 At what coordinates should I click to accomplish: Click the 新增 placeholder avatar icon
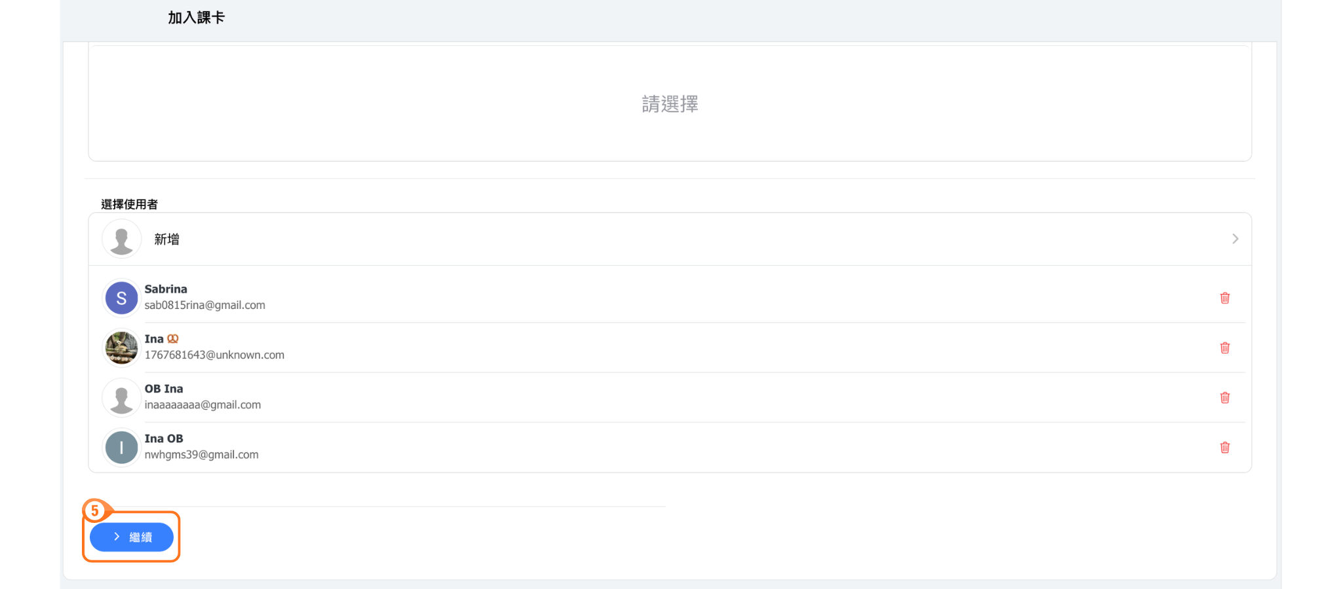tap(121, 240)
